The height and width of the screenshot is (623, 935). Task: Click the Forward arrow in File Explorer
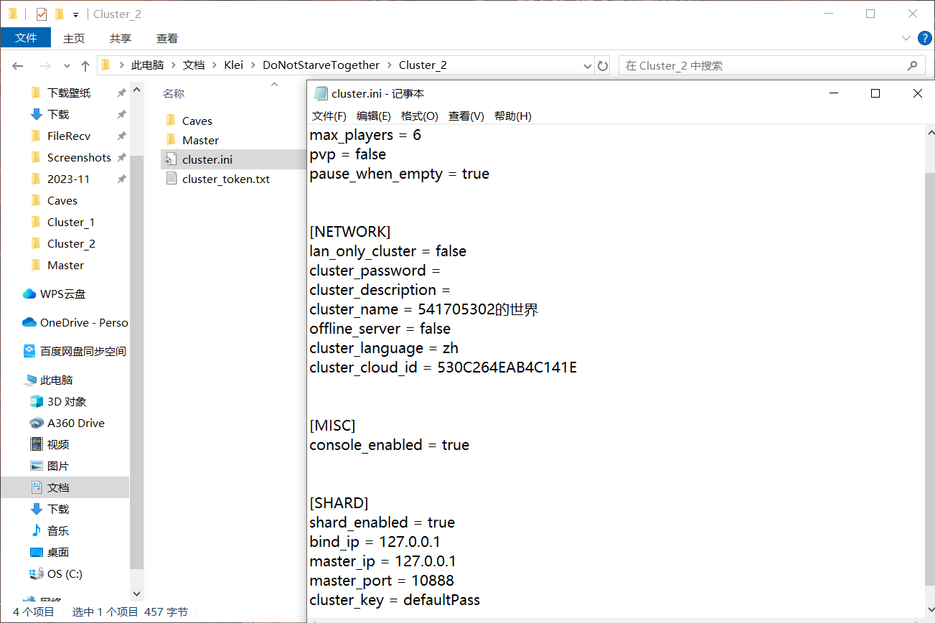(x=44, y=65)
